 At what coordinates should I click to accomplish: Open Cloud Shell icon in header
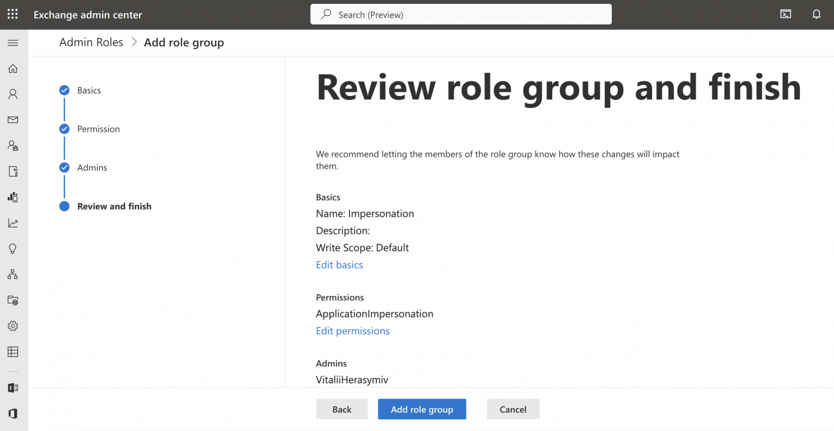click(x=786, y=14)
